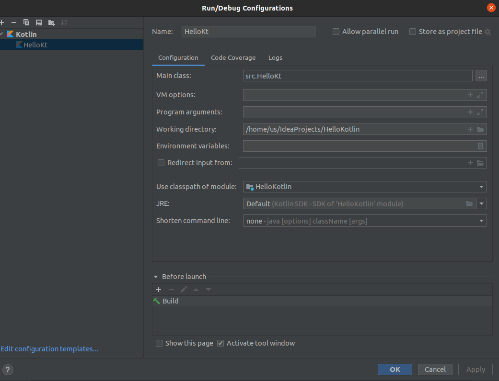Expand the VM options field

480,95
